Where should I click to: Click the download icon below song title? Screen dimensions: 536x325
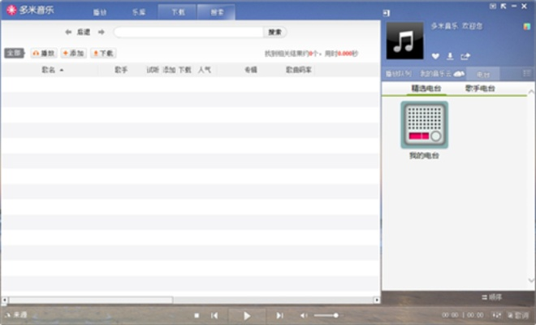[450, 56]
